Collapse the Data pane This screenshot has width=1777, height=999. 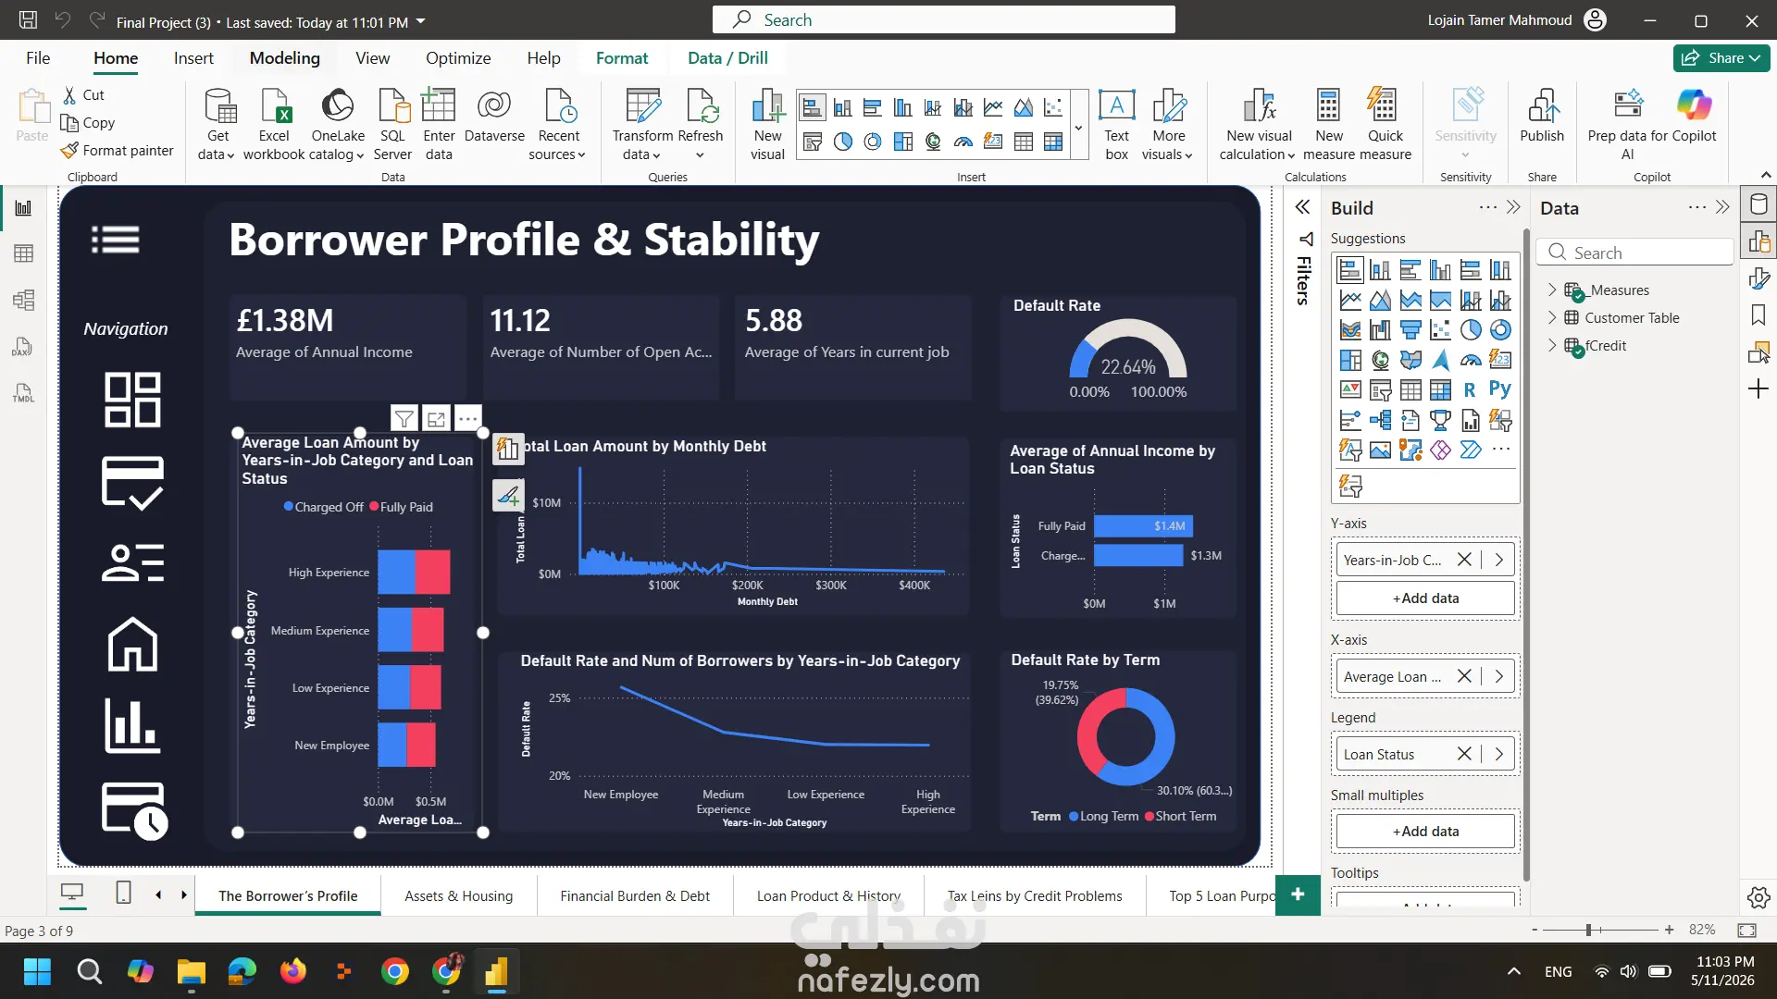pos(1722,207)
